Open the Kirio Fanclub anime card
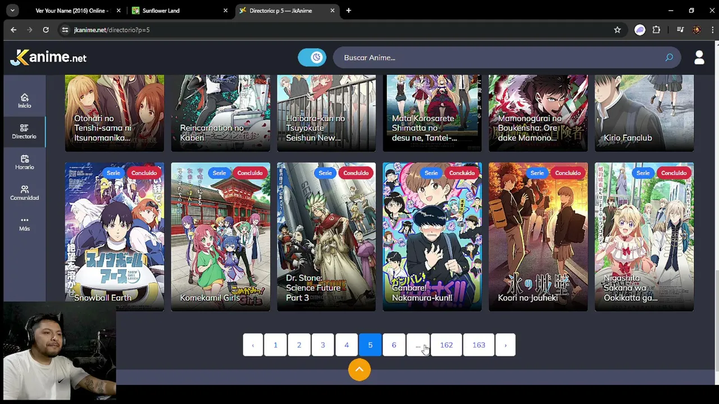 [644, 113]
